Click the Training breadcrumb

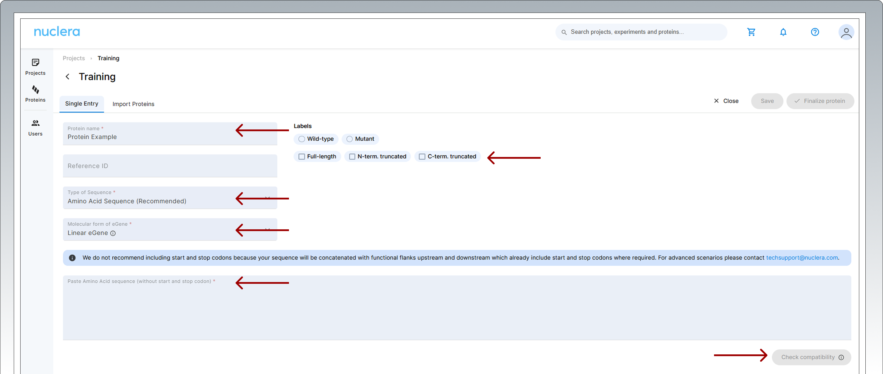pyautogui.click(x=108, y=58)
